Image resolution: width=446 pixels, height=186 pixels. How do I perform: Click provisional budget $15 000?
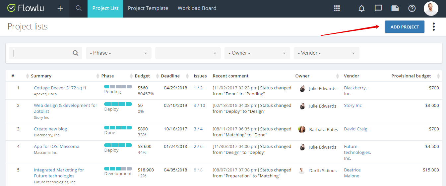pyautogui.click(x=431, y=170)
